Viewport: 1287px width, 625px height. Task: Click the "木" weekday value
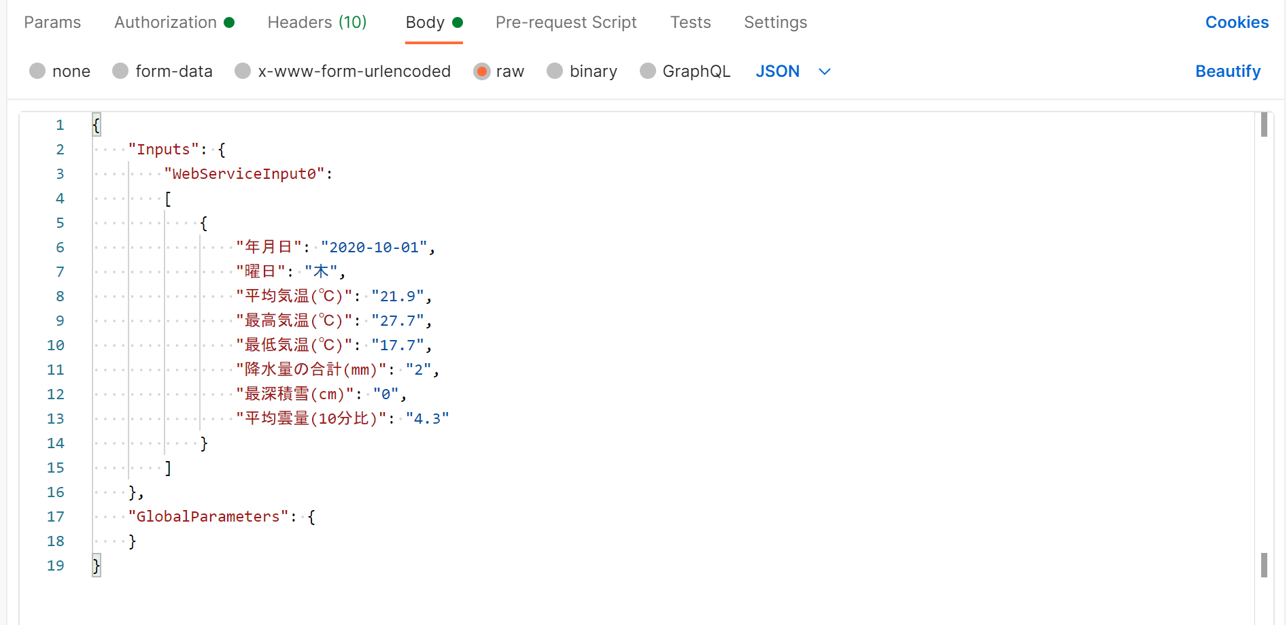[x=321, y=272]
